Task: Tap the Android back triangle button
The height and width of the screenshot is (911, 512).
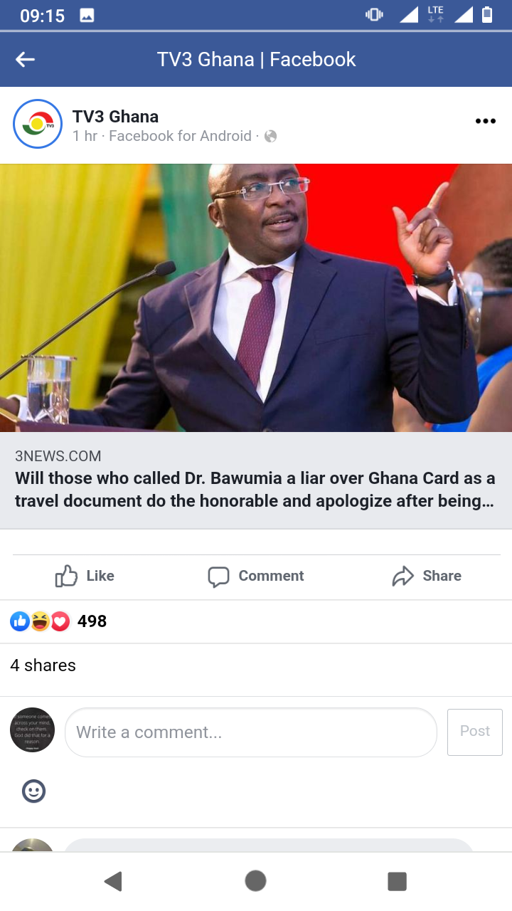Action: (113, 881)
